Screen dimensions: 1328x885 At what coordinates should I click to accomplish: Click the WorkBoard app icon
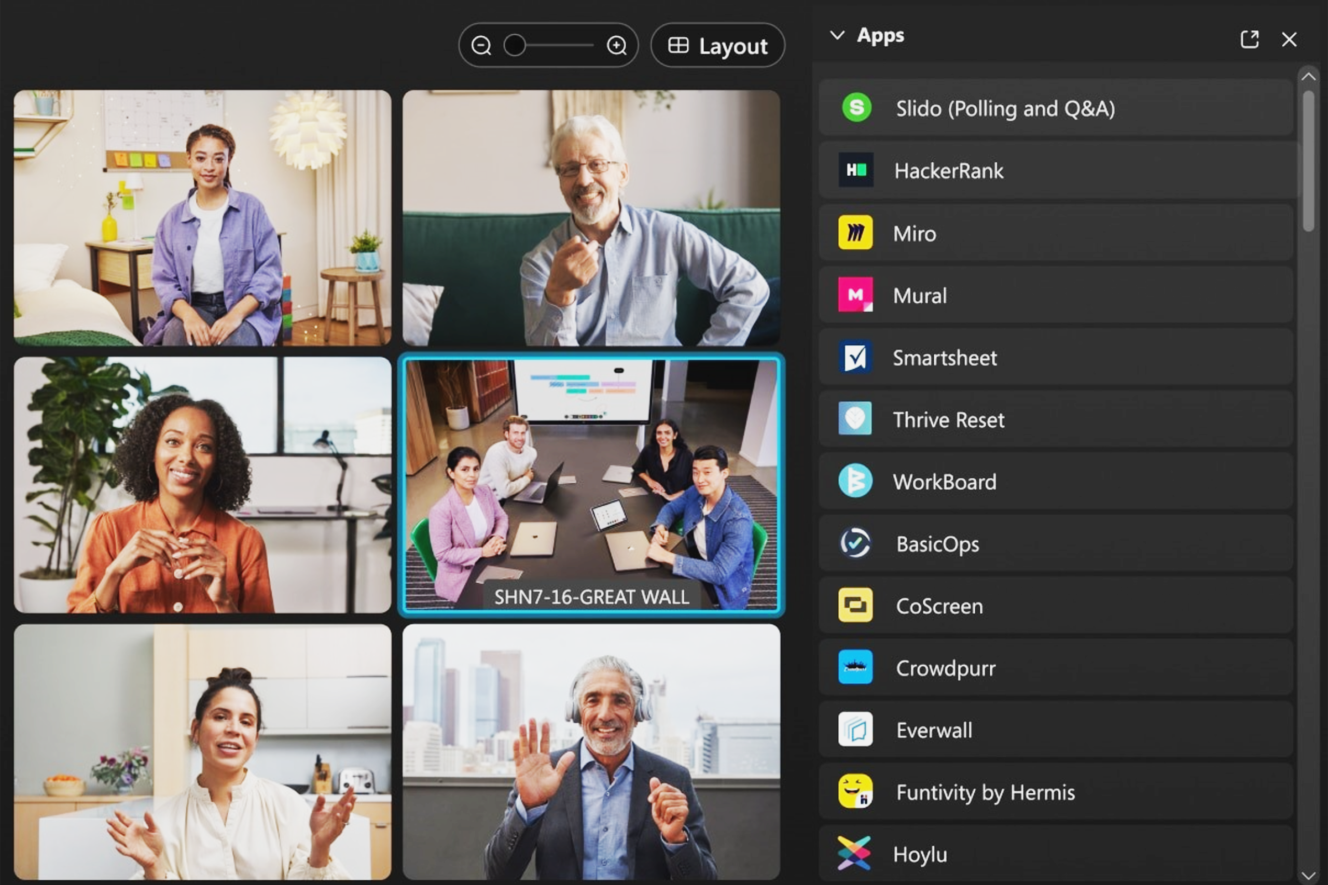pos(855,480)
